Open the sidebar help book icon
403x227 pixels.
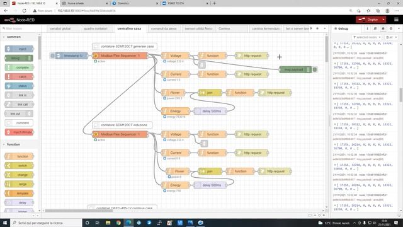tap(375, 28)
